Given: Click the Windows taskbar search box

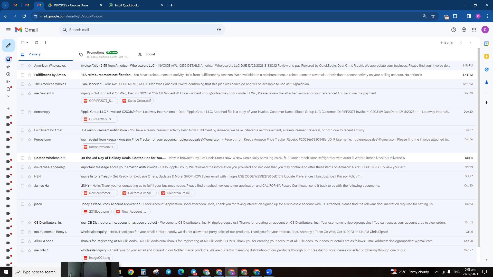Looking at the screenshot, I should point(37,272).
